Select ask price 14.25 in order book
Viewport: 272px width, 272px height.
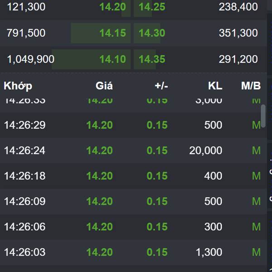pos(152,7)
